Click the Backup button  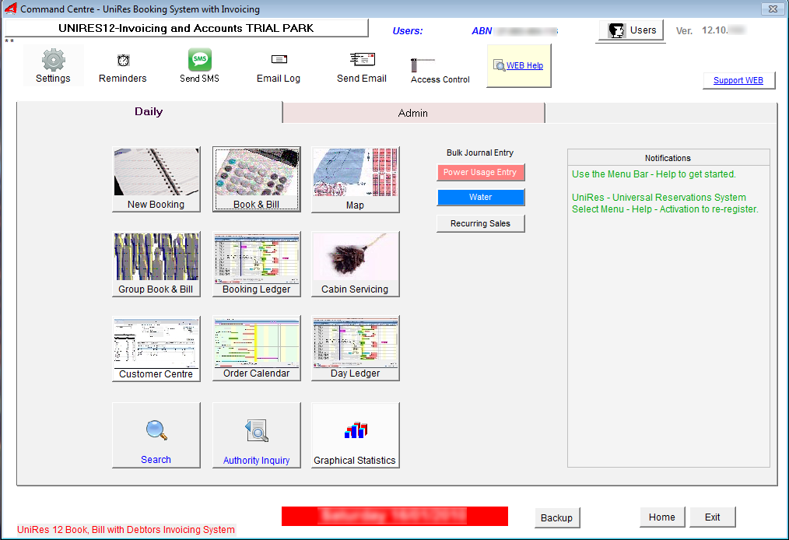557,518
